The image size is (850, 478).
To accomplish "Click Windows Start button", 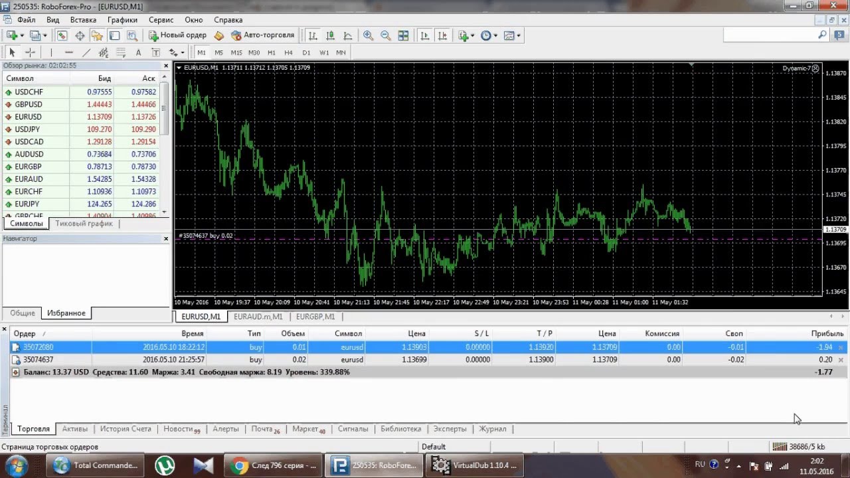I will 16,465.
